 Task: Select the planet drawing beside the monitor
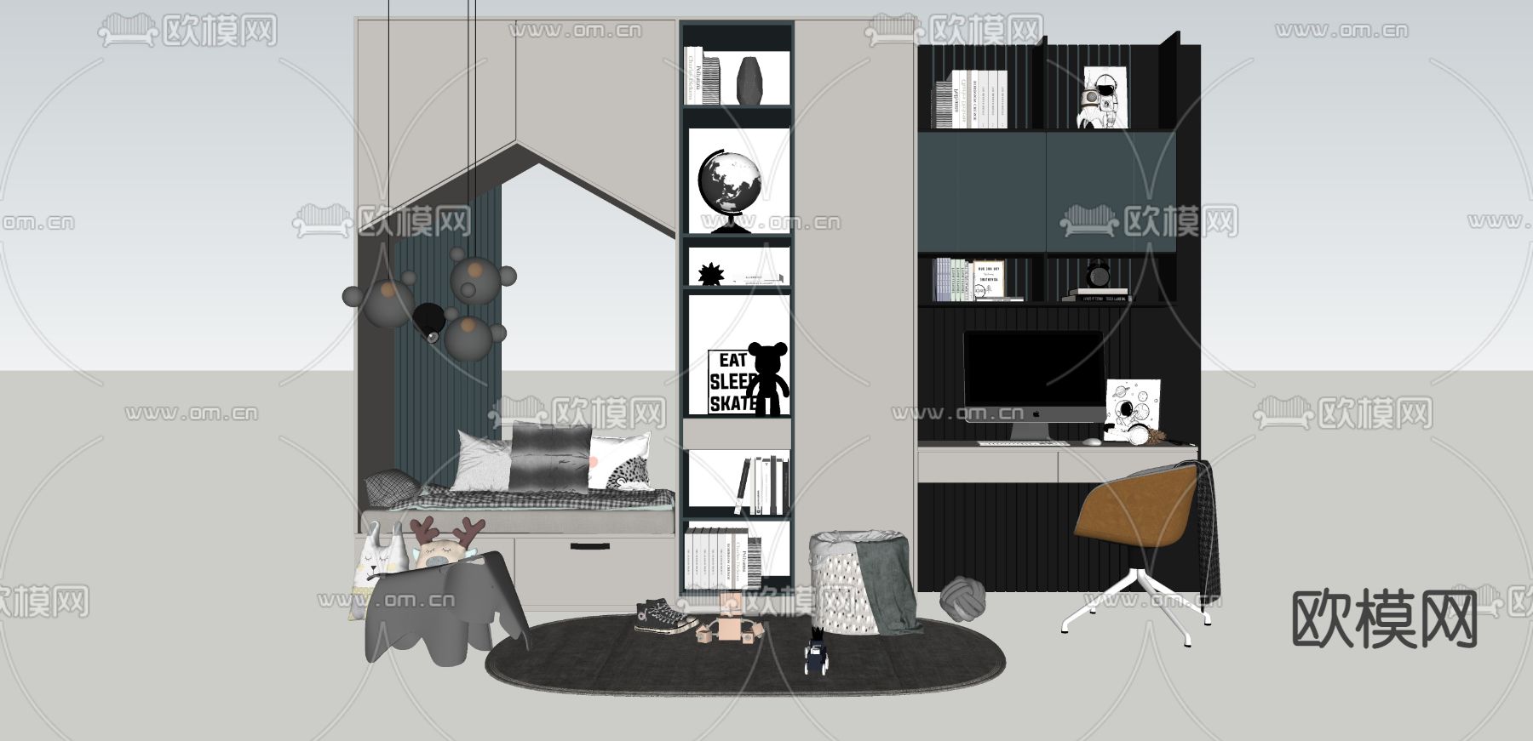[x=1133, y=410]
